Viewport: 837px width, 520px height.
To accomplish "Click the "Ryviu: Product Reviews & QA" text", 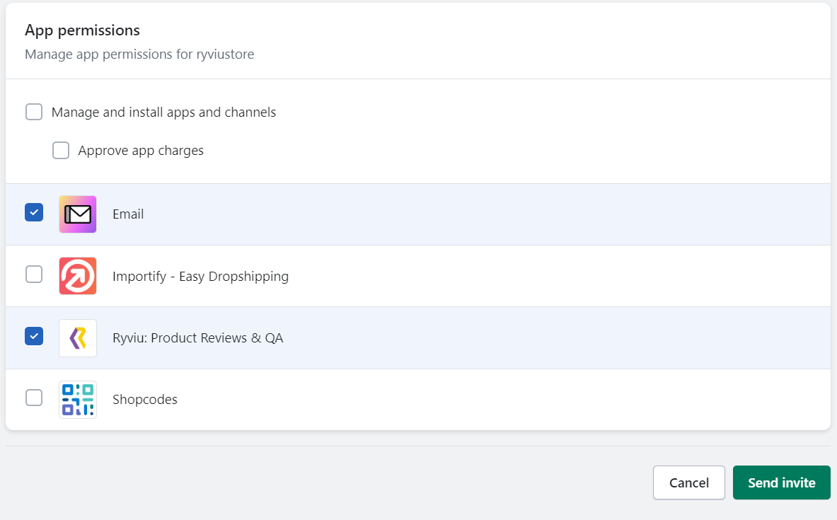I will 197,338.
